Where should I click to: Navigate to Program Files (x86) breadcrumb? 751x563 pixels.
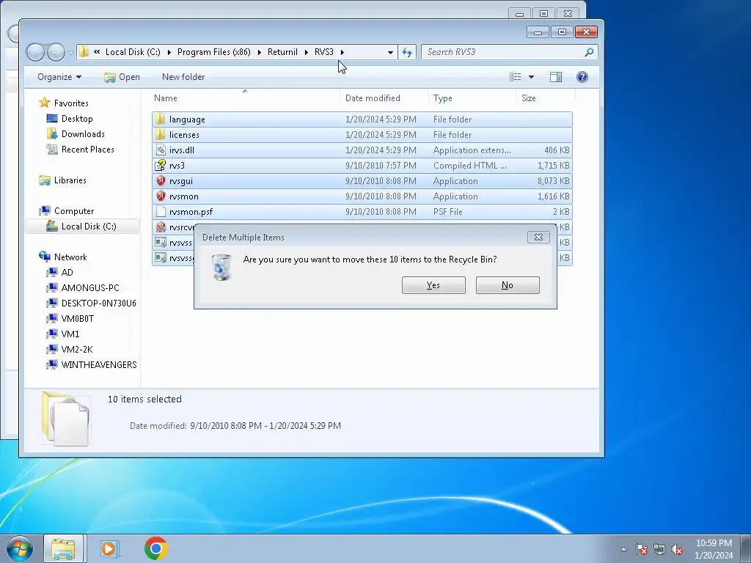point(213,52)
